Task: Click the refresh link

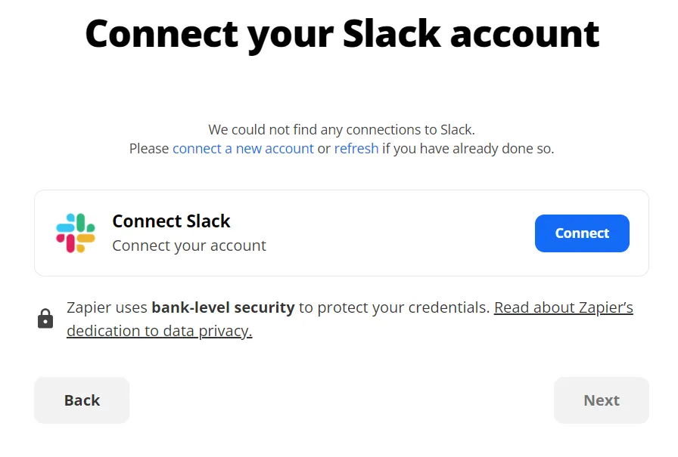Action: 356,148
